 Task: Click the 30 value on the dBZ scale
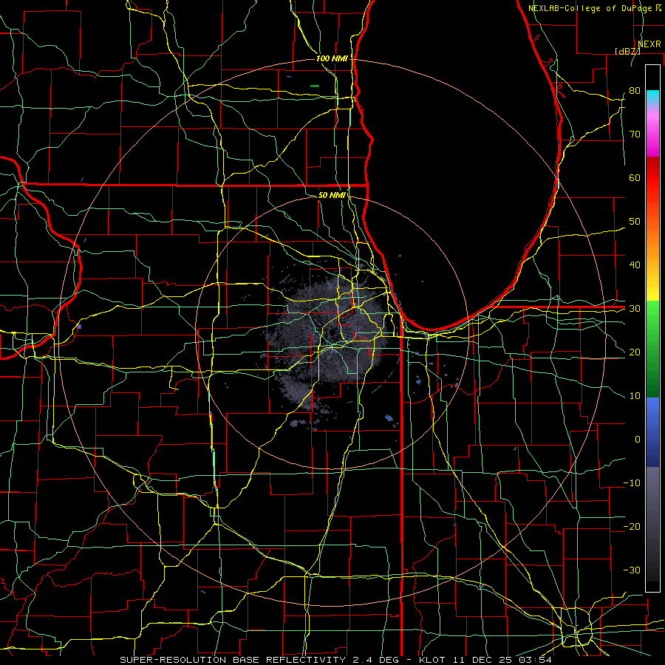[x=635, y=308]
